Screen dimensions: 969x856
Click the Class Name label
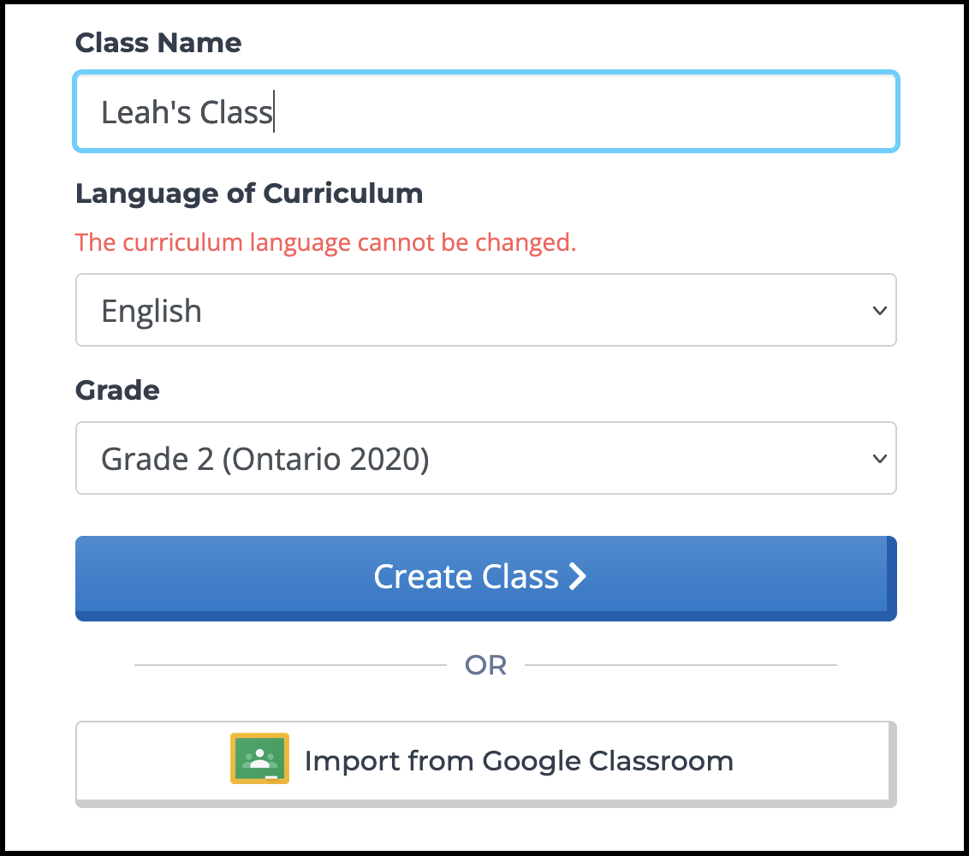coord(158,42)
